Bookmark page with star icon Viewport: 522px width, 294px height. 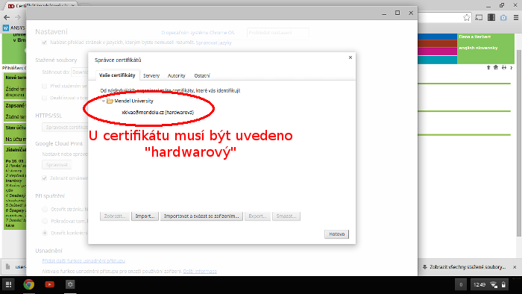[467, 18]
